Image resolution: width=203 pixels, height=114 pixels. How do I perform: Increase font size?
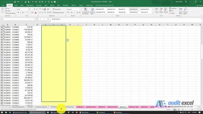tap(35, 9)
